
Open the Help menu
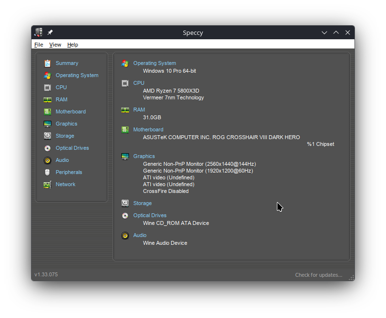[x=73, y=45]
